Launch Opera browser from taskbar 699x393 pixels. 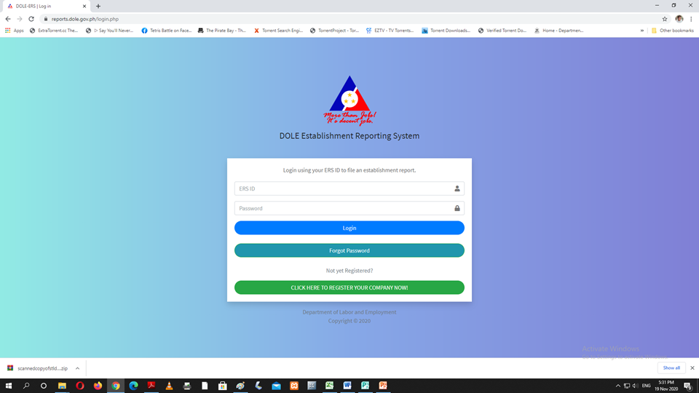click(x=80, y=386)
